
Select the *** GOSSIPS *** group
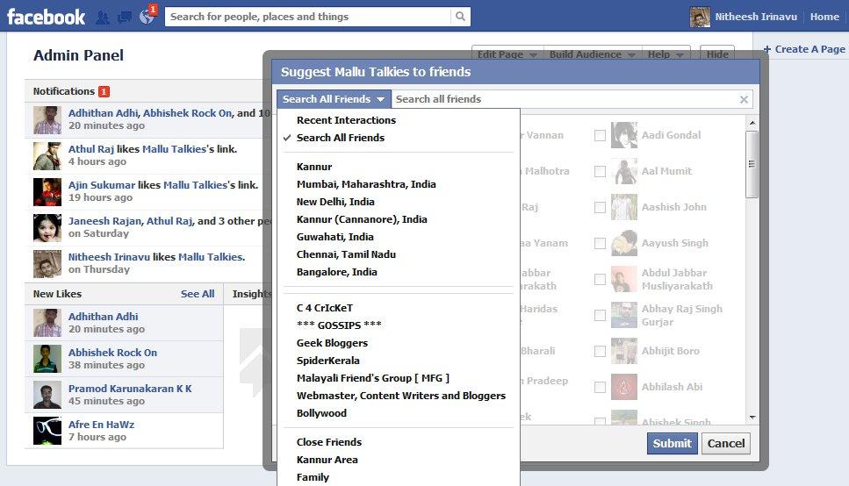(x=339, y=325)
